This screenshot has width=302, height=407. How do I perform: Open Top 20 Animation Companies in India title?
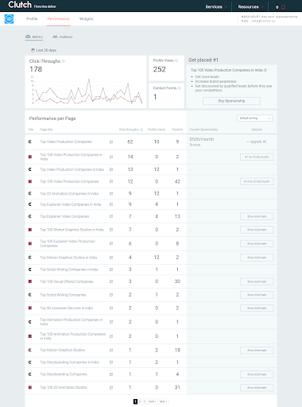pyautogui.click(x=69, y=194)
